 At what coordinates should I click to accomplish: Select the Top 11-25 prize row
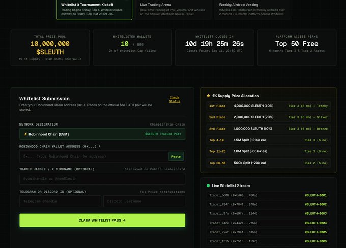269,151
